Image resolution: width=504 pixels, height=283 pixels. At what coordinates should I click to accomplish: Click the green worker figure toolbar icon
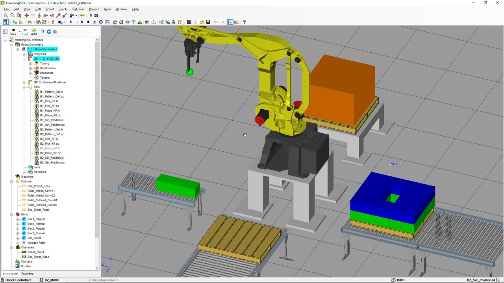pos(139,22)
